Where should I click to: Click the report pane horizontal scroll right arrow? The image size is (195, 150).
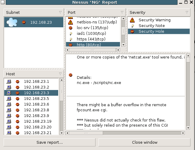point(183,133)
